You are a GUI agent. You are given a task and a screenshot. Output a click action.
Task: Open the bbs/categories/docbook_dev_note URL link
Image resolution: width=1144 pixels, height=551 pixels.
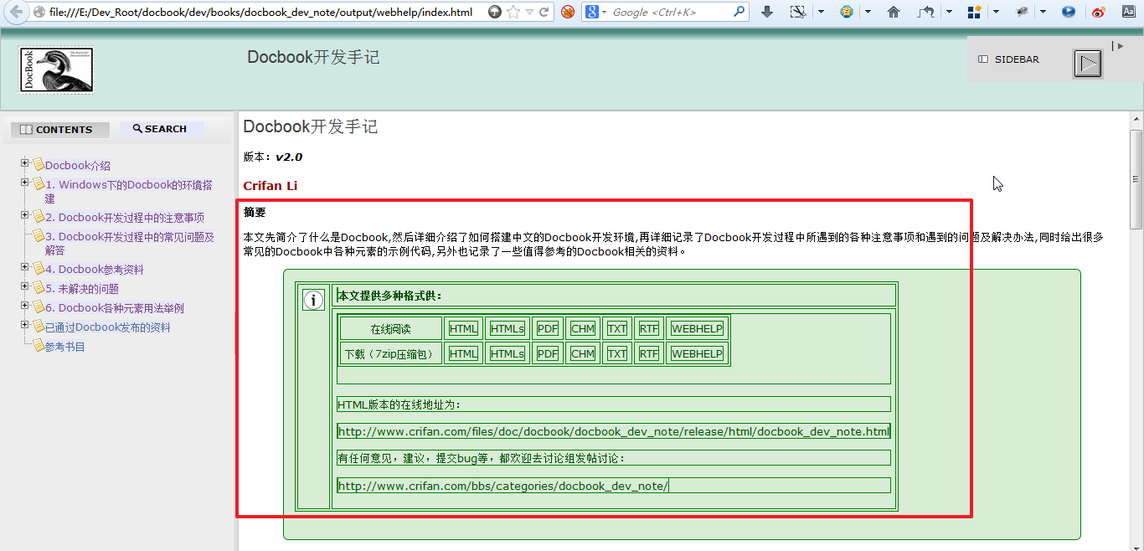point(502,486)
